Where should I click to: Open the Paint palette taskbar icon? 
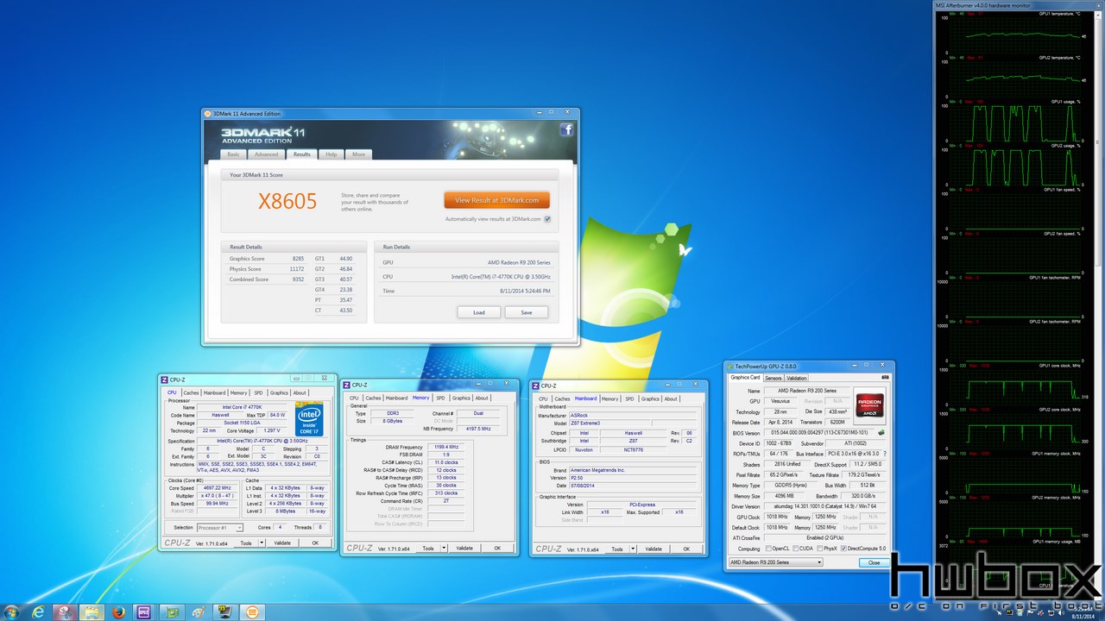[x=198, y=612]
